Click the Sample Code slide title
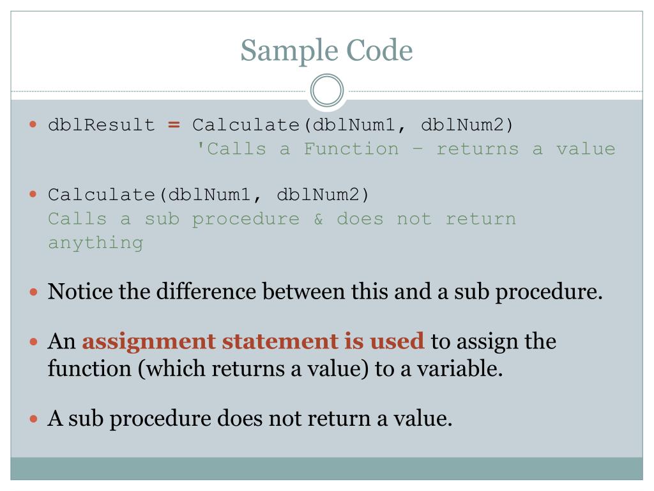The height and width of the screenshot is (491, 654). 326,51
